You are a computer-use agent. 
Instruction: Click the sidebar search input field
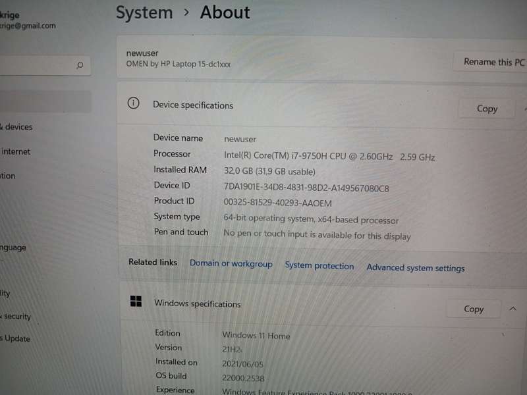(45, 65)
